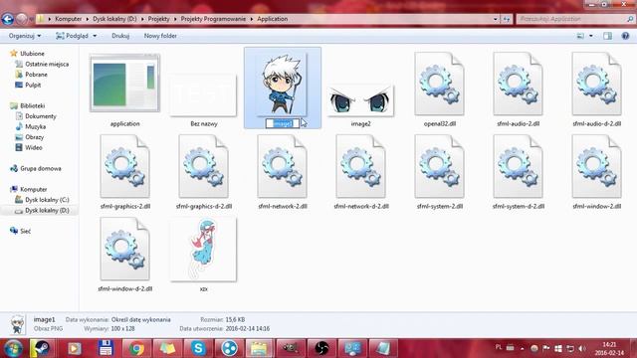637x358 pixels.
Task: Click the Podgląd button
Action: pos(73,36)
